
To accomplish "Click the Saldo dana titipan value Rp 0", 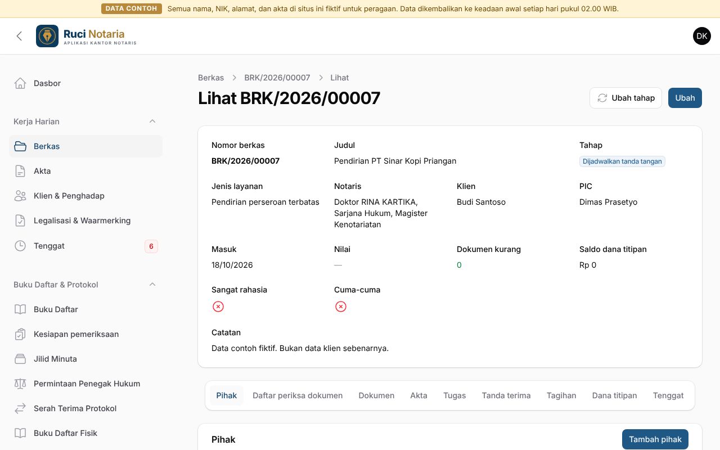I will [588, 265].
